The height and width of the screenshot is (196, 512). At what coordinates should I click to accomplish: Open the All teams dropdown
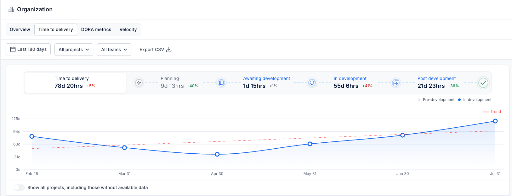coord(114,50)
